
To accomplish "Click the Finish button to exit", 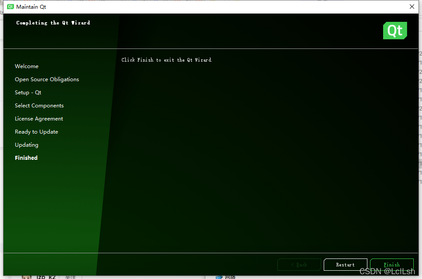I will point(391,265).
